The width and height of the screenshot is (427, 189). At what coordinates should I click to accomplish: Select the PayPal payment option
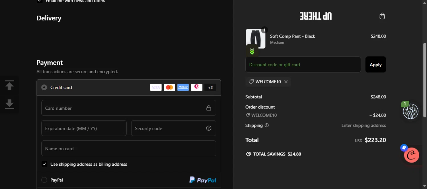click(44, 180)
